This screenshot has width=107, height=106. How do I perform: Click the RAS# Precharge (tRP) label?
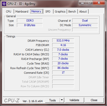tap(35, 59)
